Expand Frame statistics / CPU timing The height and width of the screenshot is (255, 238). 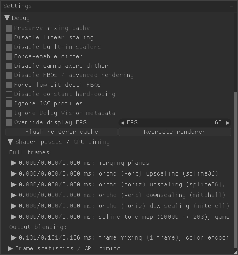coord(10,248)
